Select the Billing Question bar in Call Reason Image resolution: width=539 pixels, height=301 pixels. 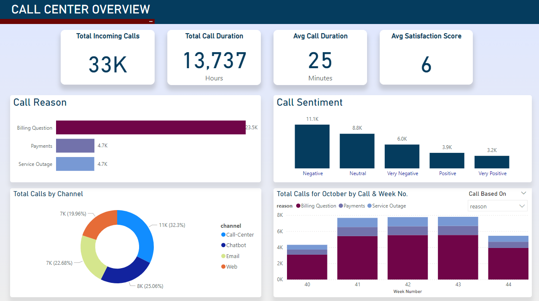tap(151, 128)
